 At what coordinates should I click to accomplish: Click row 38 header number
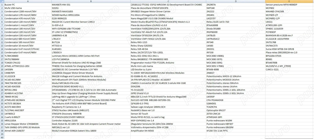click(x=2, y=131)
